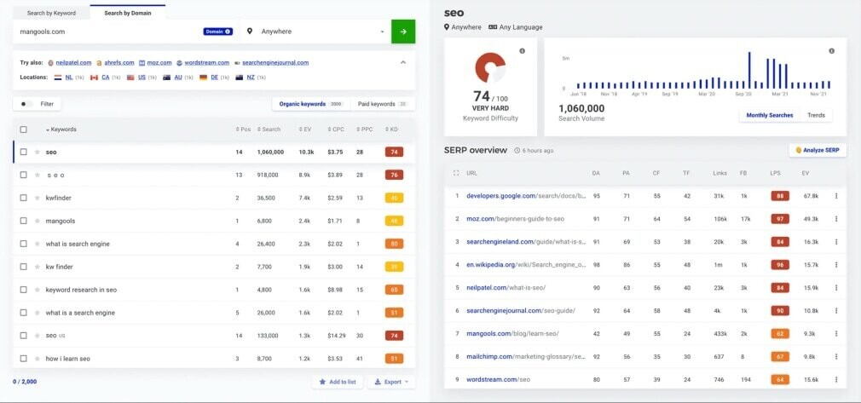The width and height of the screenshot is (861, 403).
Task: Show Paid keywords tab
Action: point(383,104)
